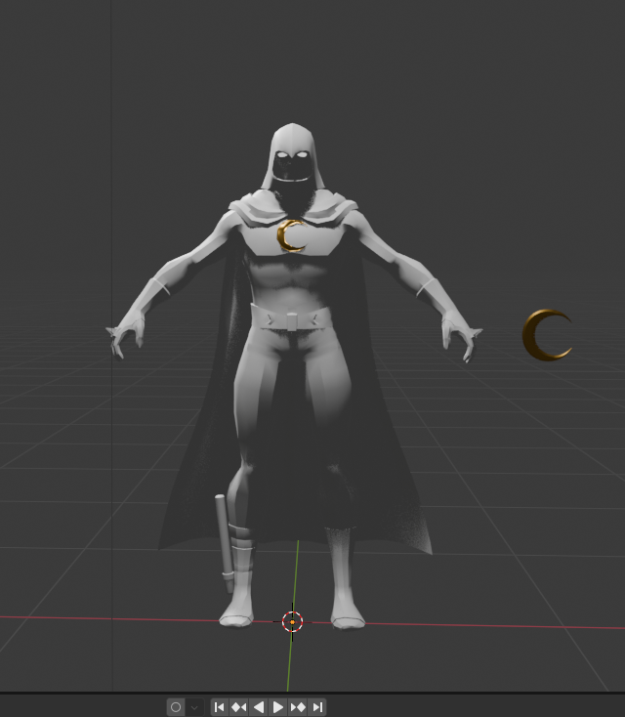Play the animation in reverse
The height and width of the screenshot is (717, 625).
259,707
